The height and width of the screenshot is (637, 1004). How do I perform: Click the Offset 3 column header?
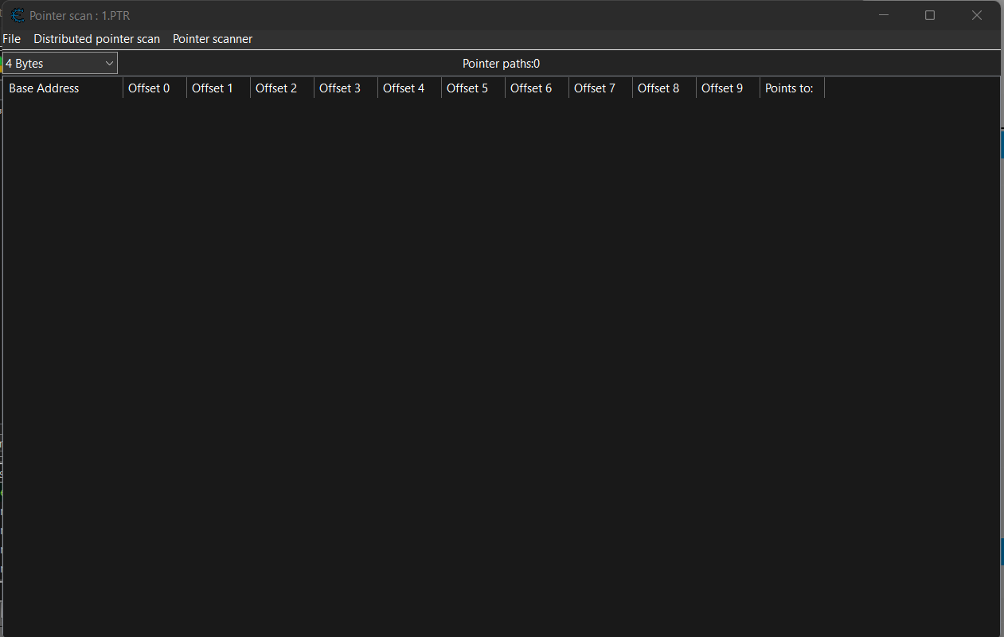click(346, 88)
